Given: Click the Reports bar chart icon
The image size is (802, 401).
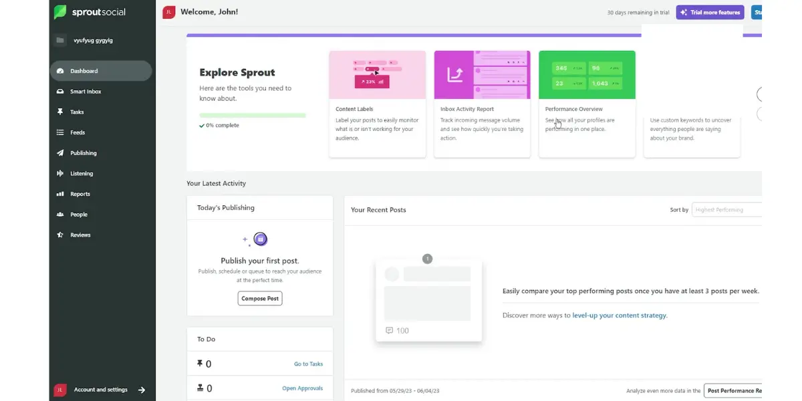Looking at the screenshot, I should click(60, 194).
